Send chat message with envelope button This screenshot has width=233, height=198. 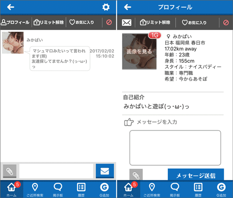tap(105, 171)
